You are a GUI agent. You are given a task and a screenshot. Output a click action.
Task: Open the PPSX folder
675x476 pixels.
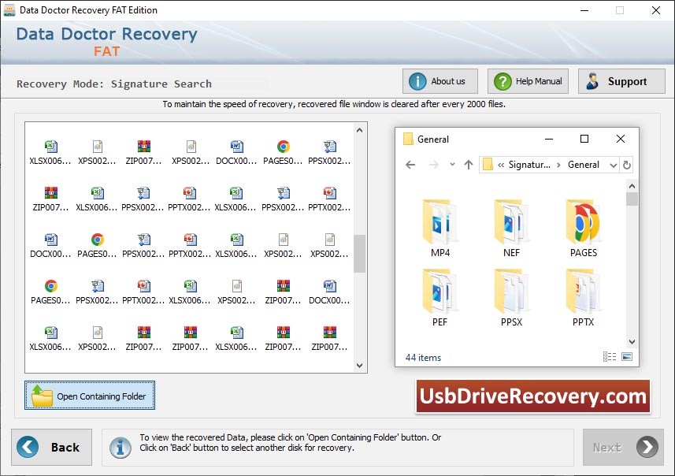(511, 292)
